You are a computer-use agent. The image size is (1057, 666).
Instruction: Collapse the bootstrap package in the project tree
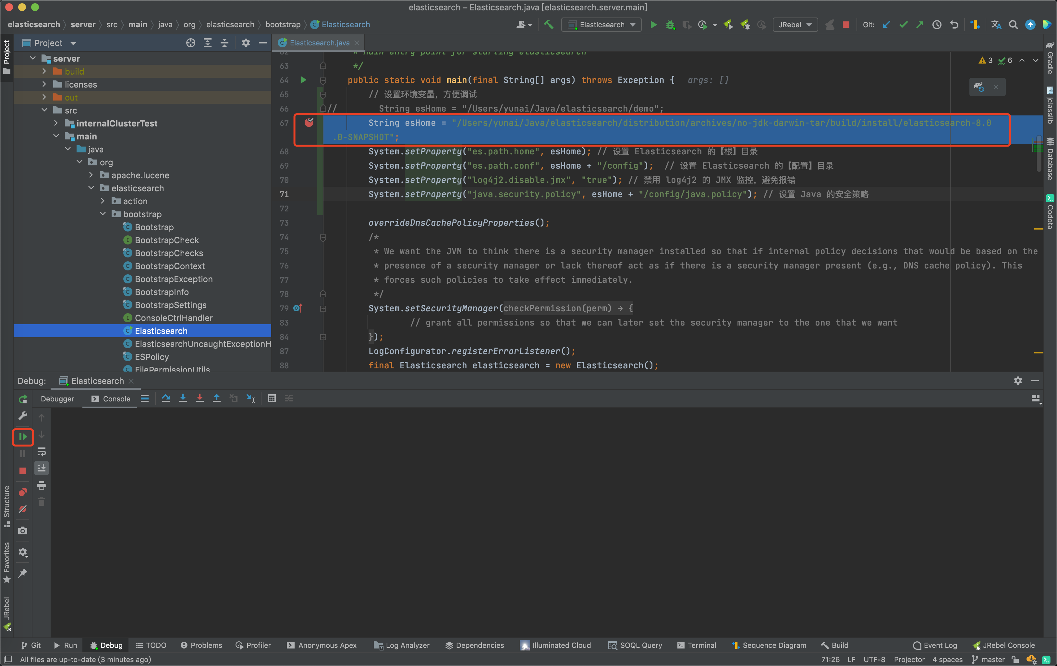click(103, 214)
